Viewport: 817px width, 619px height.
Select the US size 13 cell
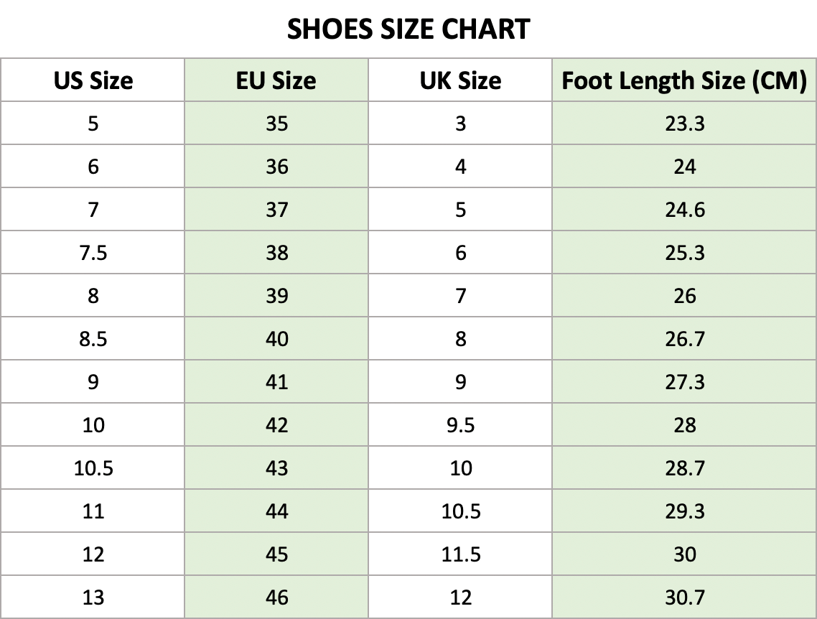(x=93, y=597)
